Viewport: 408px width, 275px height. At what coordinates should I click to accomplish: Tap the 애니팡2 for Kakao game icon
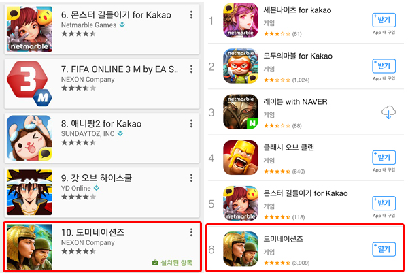click(x=29, y=138)
